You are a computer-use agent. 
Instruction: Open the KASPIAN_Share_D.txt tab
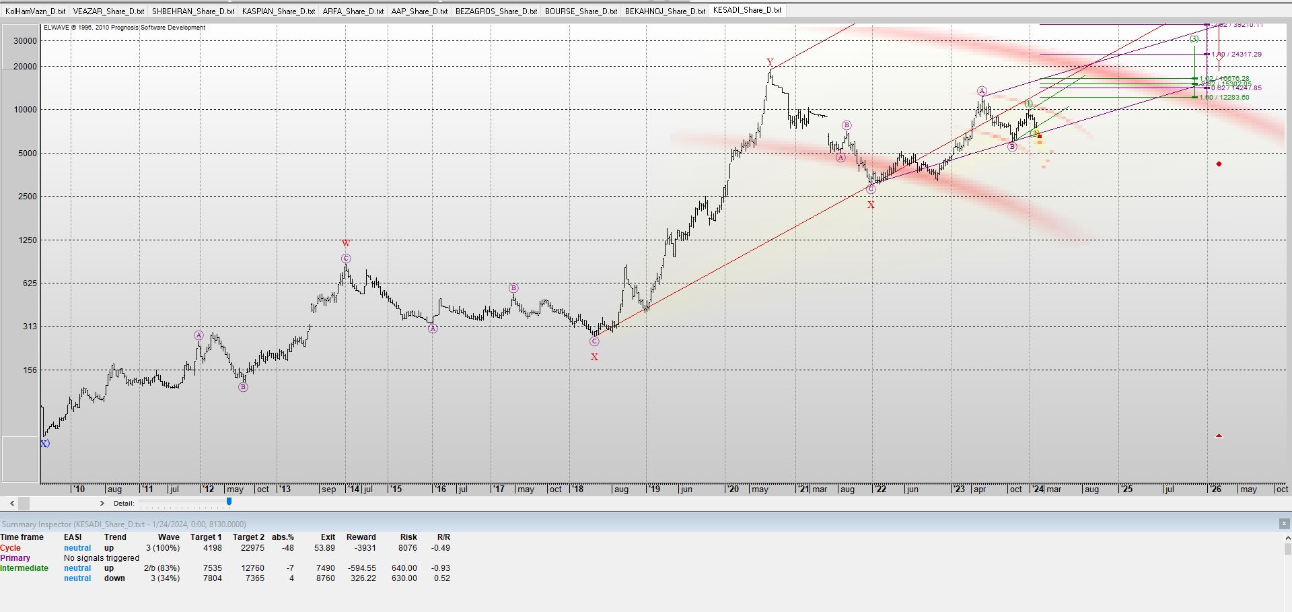point(279,11)
